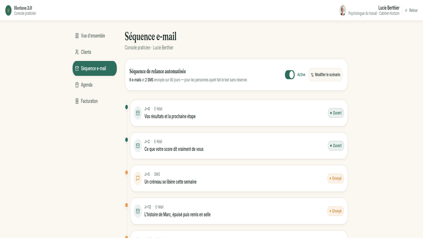The width and height of the screenshot is (423, 238).
Task: Click the Clients people icon
Action: pyautogui.click(x=77, y=52)
